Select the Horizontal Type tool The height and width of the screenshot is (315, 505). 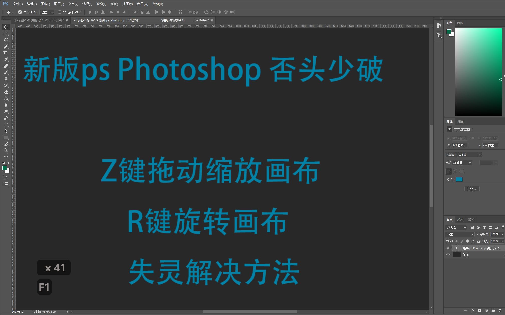(6, 124)
